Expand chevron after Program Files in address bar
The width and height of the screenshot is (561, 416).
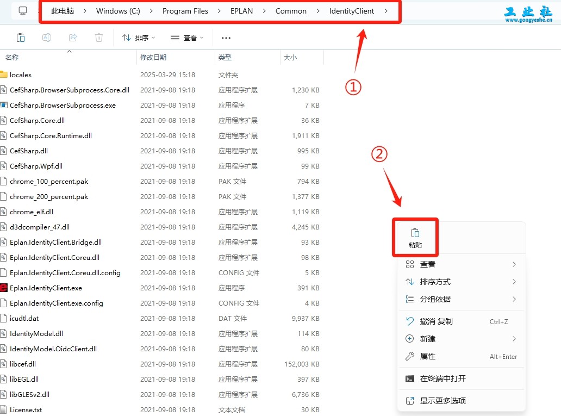click(219, 11)
